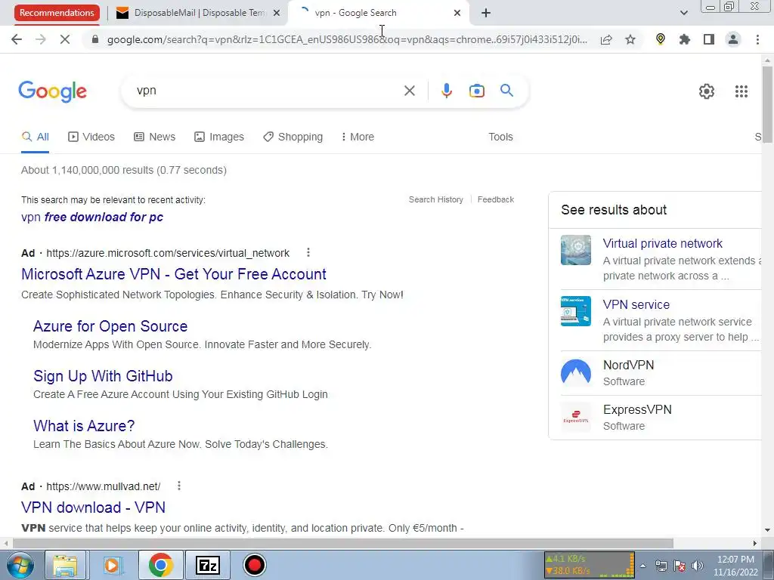
Task: Open Windows Explorer from the taskbar
Action: [66, 565]
